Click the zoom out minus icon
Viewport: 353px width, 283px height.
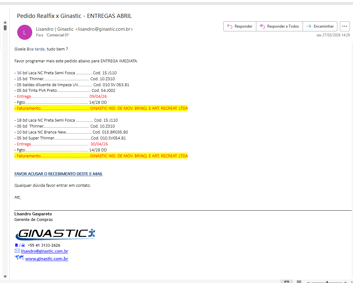[x=308, y=282]
